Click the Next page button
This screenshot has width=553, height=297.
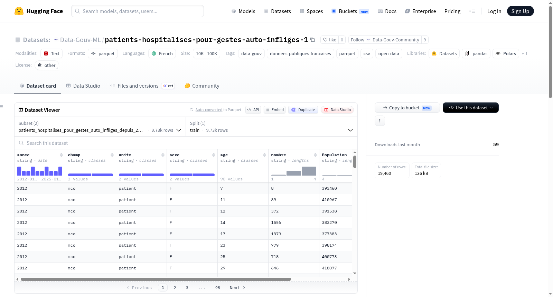point(237,288)
